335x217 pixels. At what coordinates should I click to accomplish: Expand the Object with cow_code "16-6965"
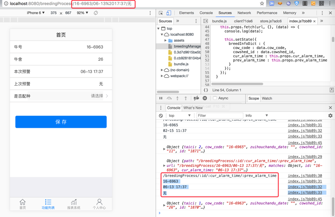point(164,149)
